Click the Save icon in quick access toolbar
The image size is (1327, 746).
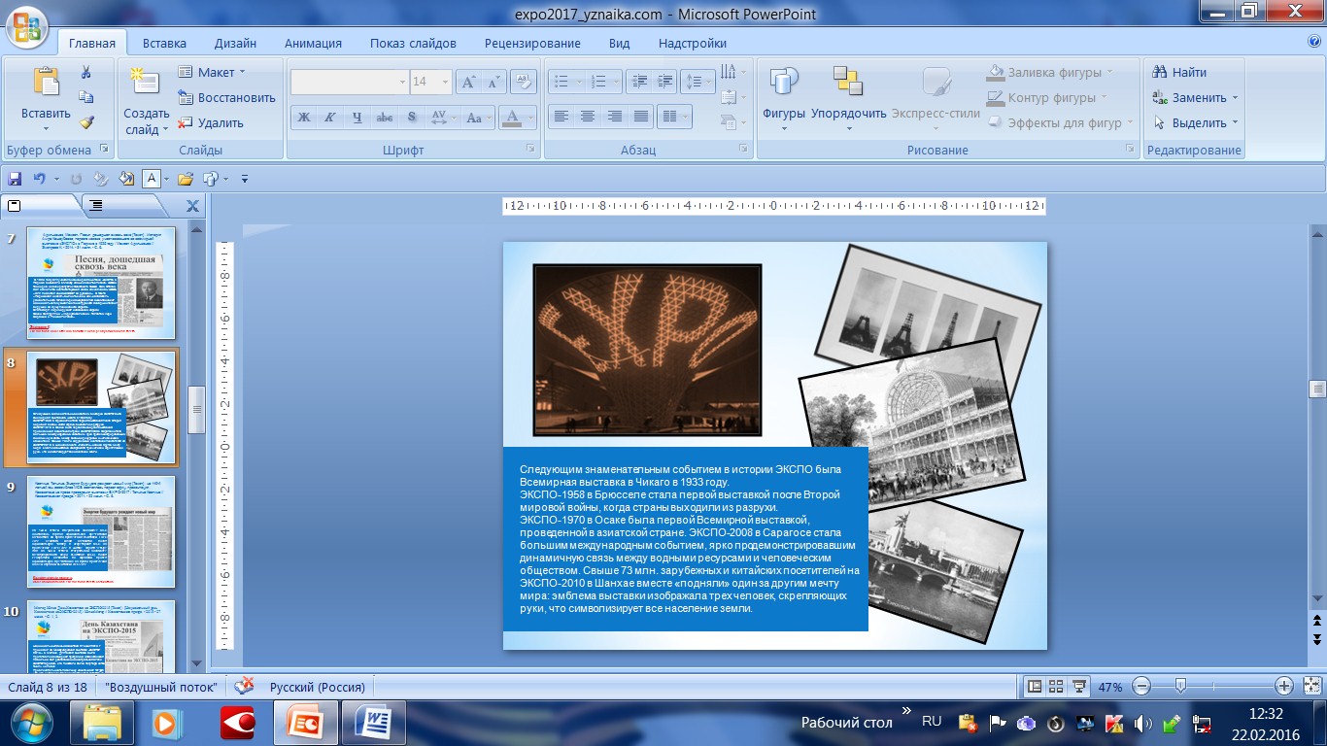(15, 179)
